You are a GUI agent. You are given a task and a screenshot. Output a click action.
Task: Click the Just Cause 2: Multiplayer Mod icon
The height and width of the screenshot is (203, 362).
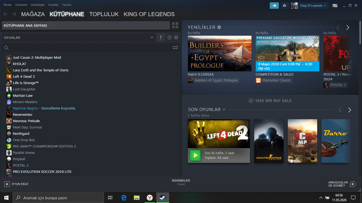tap(9, 57)
